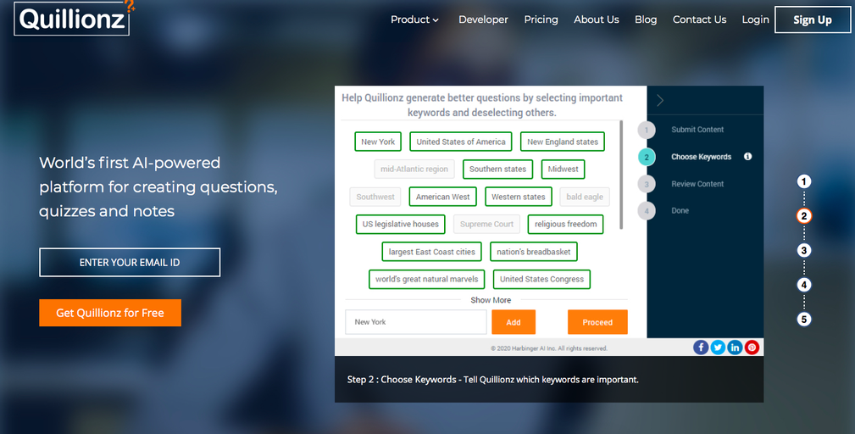Select the Done step

[680, 210]
